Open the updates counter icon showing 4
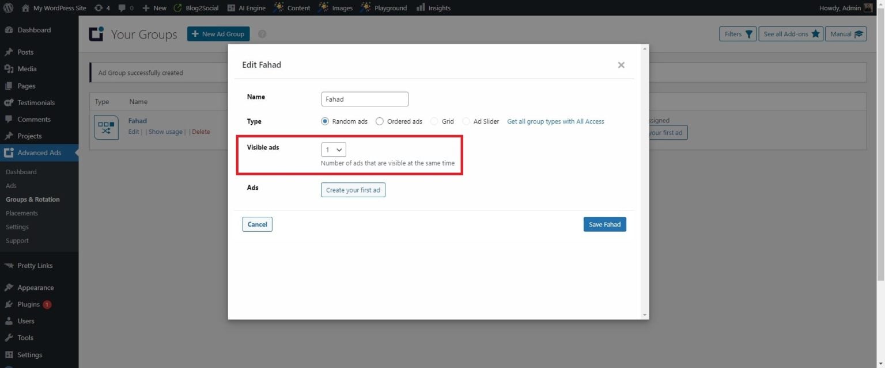The width and height of the screenshot is (885, 368). point(100,7)
